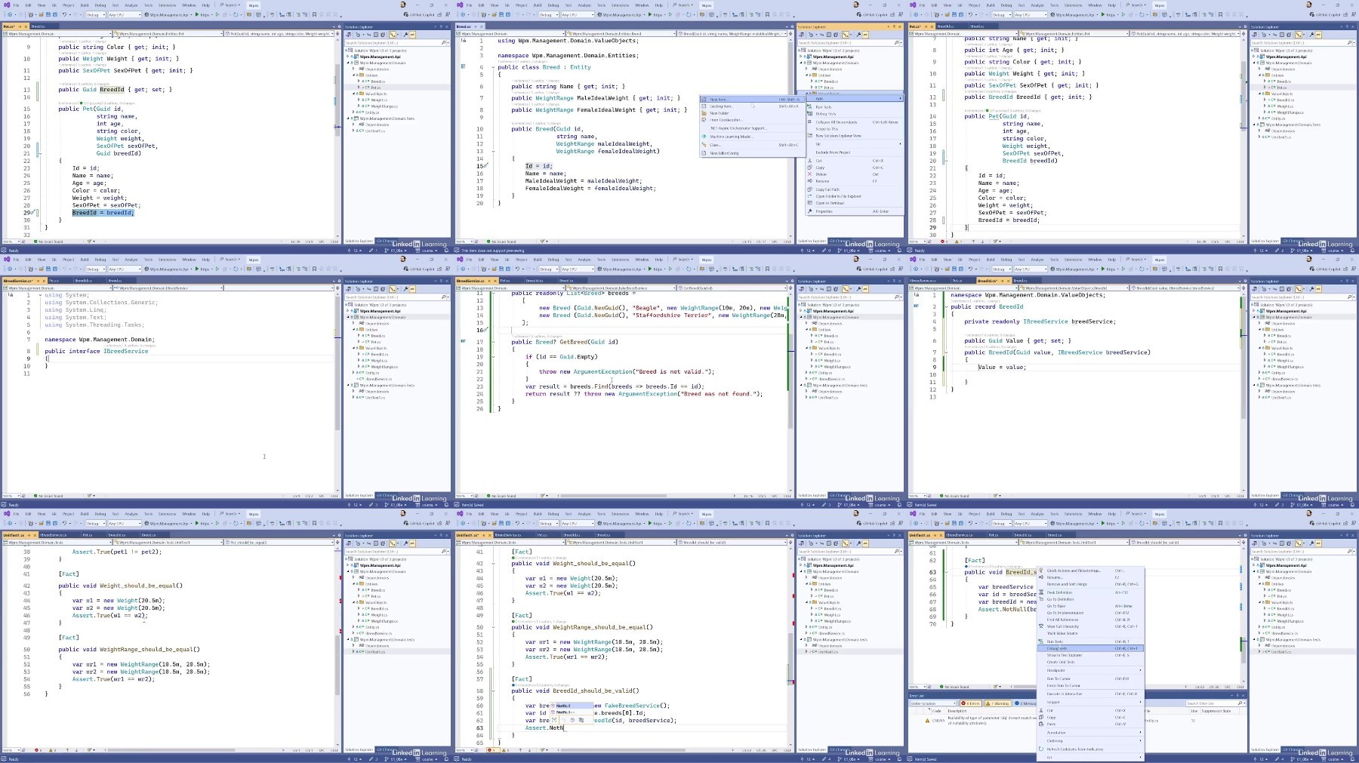
Task: Click the Peek Definition icon
Action: pos(1041,592)
